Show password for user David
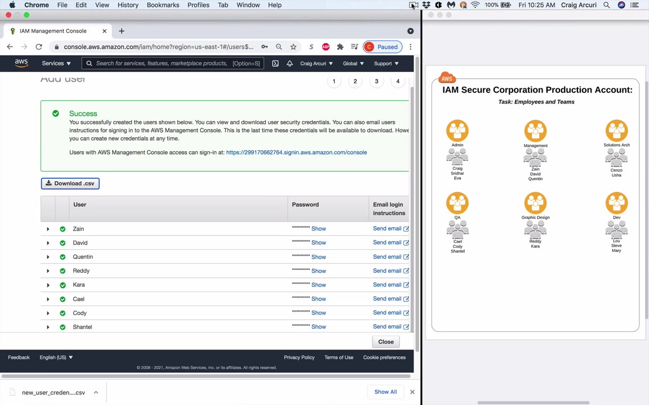Viewport: 649px width, 405px height. [x=318, y=242]
